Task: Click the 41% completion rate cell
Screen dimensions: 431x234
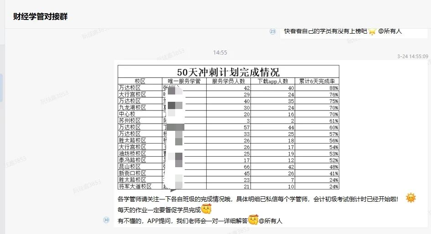Action: point(317,173)
